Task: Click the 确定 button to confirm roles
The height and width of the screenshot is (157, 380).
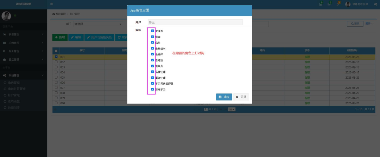Action: tap(224, 97)
